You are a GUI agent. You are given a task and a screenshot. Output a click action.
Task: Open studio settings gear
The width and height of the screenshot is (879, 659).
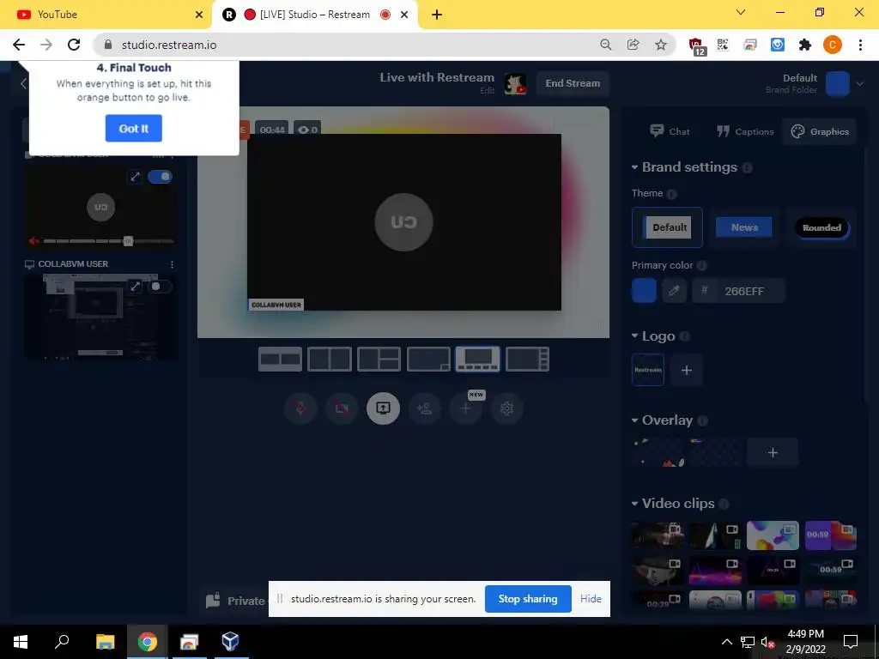coord(506,408)
